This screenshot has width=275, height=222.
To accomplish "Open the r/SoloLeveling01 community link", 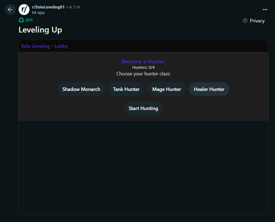I will tap(48, 7).
